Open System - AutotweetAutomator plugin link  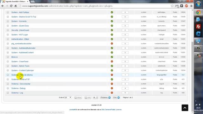coord(23,48)
